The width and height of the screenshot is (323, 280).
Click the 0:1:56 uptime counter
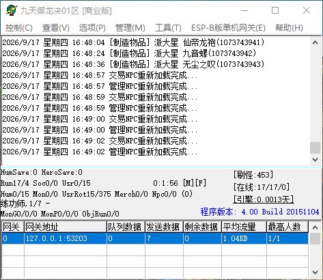[165, 183]
